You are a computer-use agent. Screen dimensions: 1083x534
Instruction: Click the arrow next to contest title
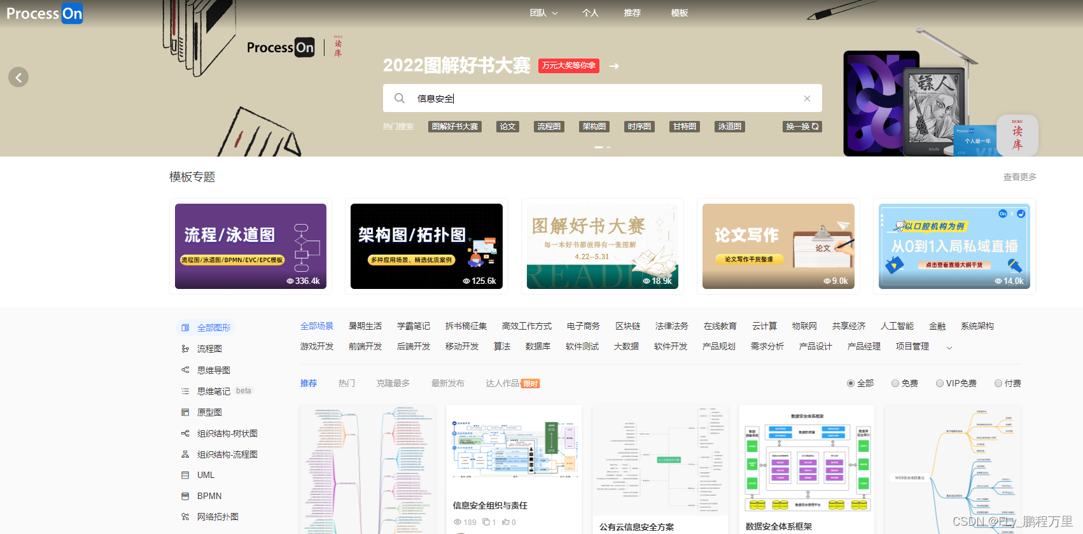pyautogui.click(x=614, y=66)
